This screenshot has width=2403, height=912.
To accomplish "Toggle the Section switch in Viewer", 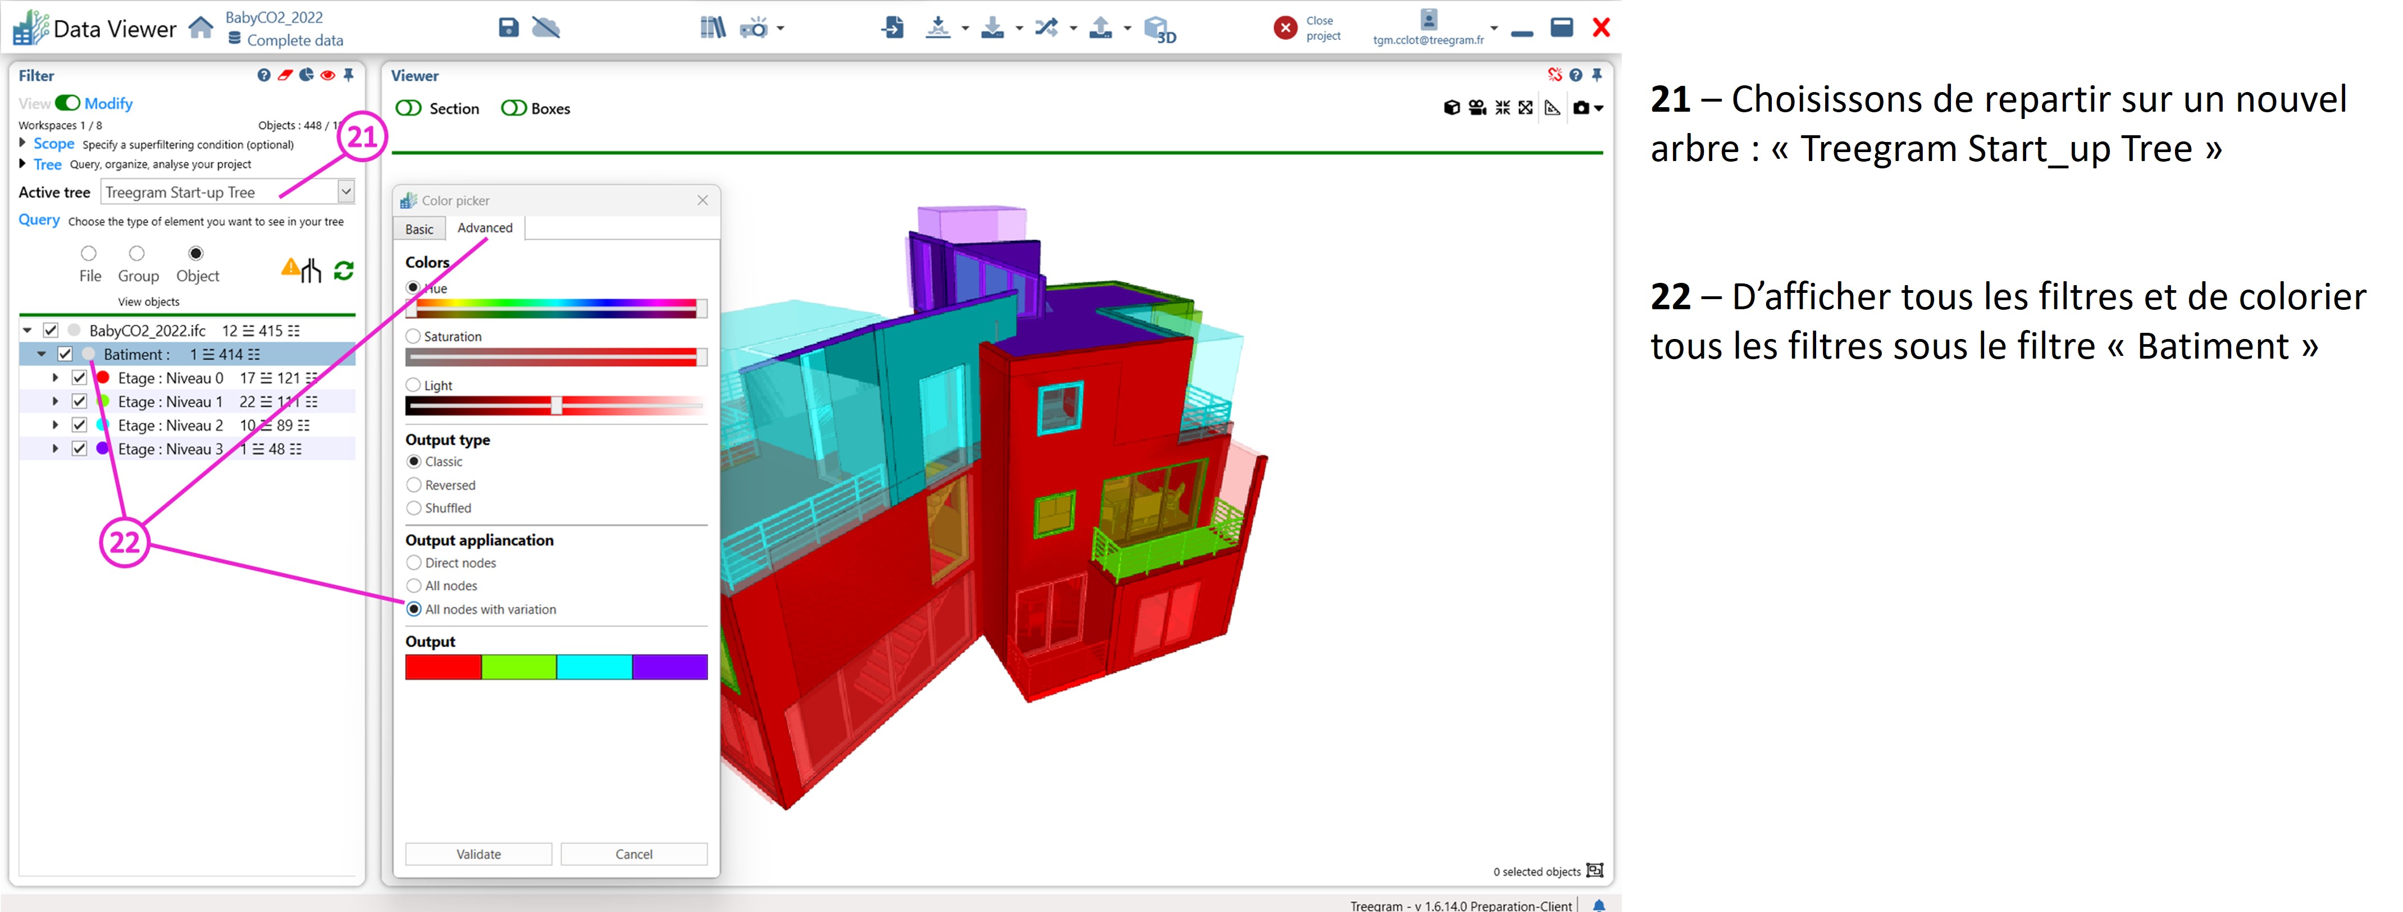I will coord(409,108).
